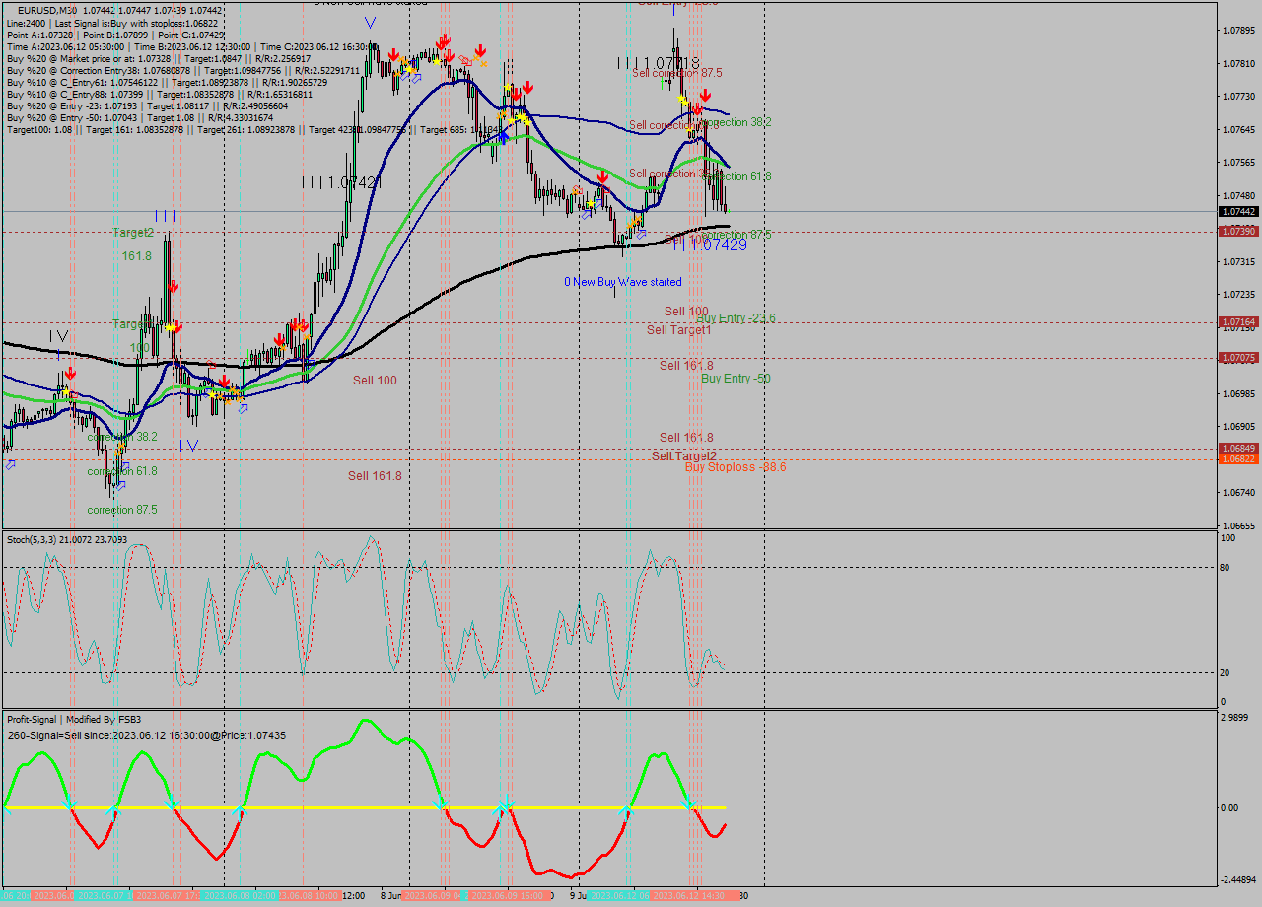Viewport: 1262px width, 907px height.
Task: Click the 'I I I 1.07418' wave label
Action: click(x=659, y=63)
